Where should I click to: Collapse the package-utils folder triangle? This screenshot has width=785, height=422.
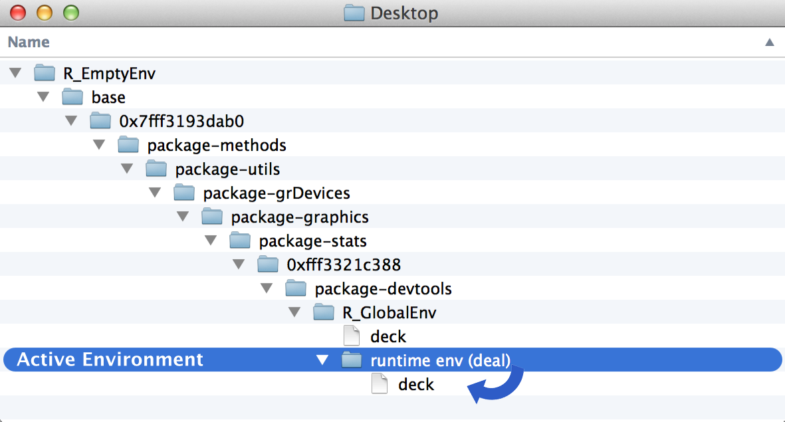coord(128,169)
